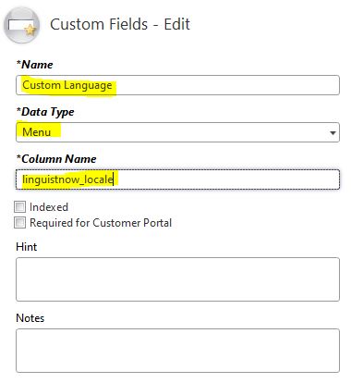Open the Data Type dropdown
The height and width of the screenshot is (383, 351).
[x=177, y=132]
